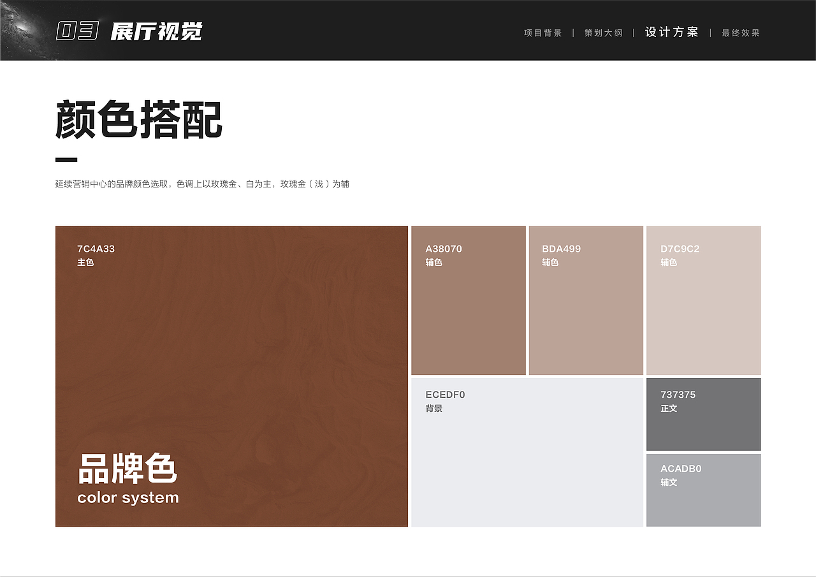Image resolution: width=816 pixels, height=577 pixels.
Task: Click the 正文 label under 737375
Action: click(x=669, y=408)
